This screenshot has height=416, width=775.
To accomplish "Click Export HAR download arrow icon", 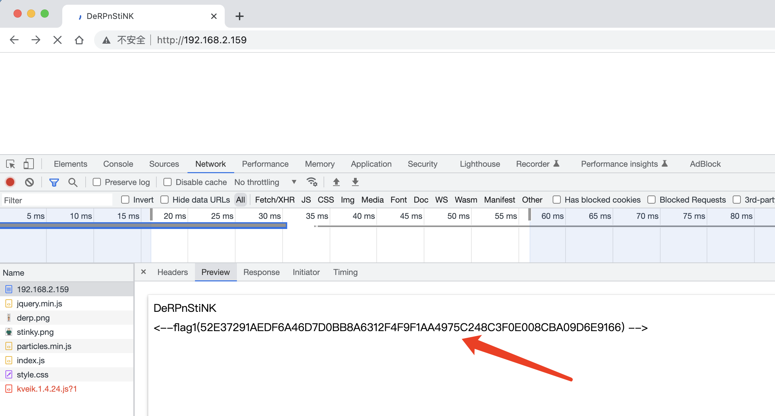I will (x=355, y=182).
